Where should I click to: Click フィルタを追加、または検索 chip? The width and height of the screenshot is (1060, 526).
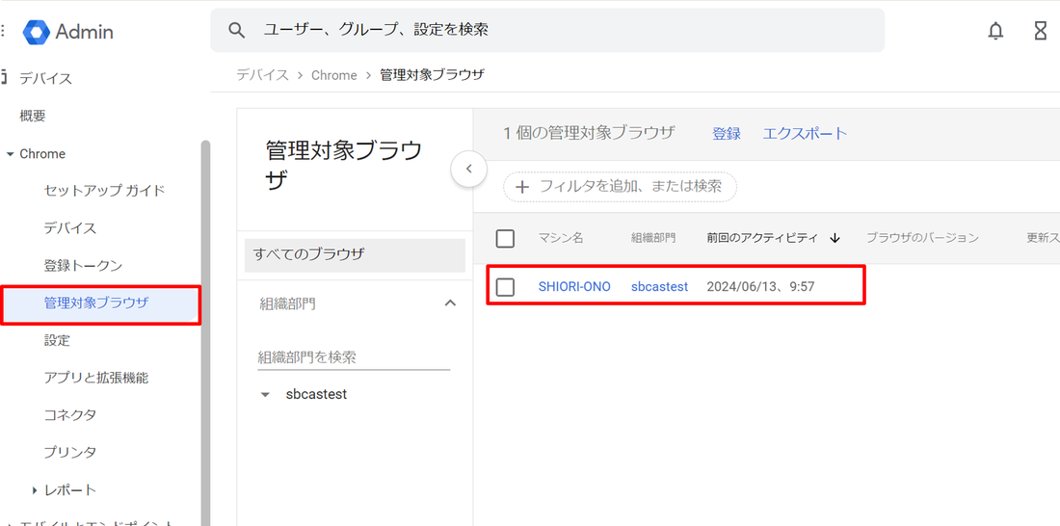(620, 187)
